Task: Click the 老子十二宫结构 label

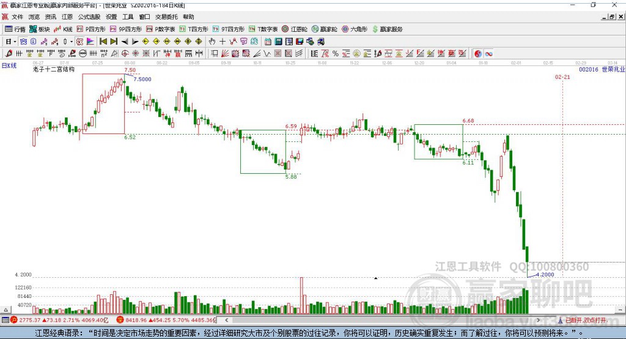Action: click(x=54, y=69)
